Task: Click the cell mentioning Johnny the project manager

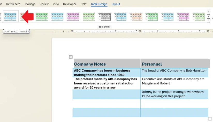Action: pos(174,94)
